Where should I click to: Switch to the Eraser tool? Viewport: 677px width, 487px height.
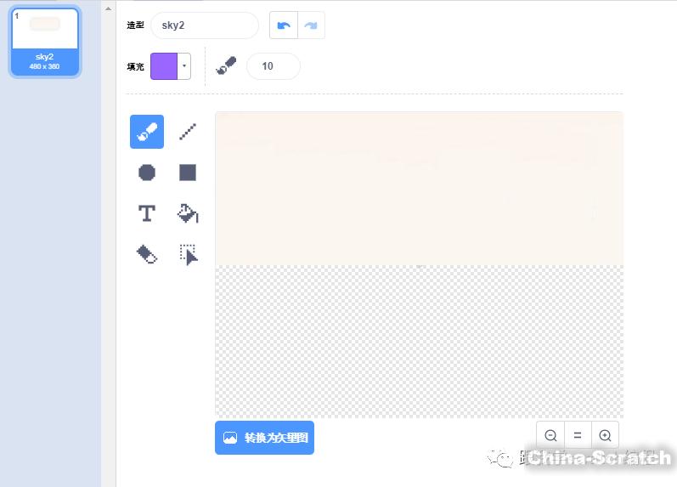point(147,254)
